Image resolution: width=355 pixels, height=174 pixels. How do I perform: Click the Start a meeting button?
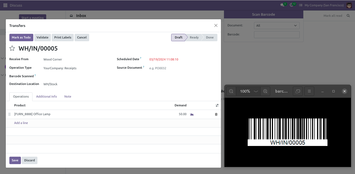click(x=32, y=17)
